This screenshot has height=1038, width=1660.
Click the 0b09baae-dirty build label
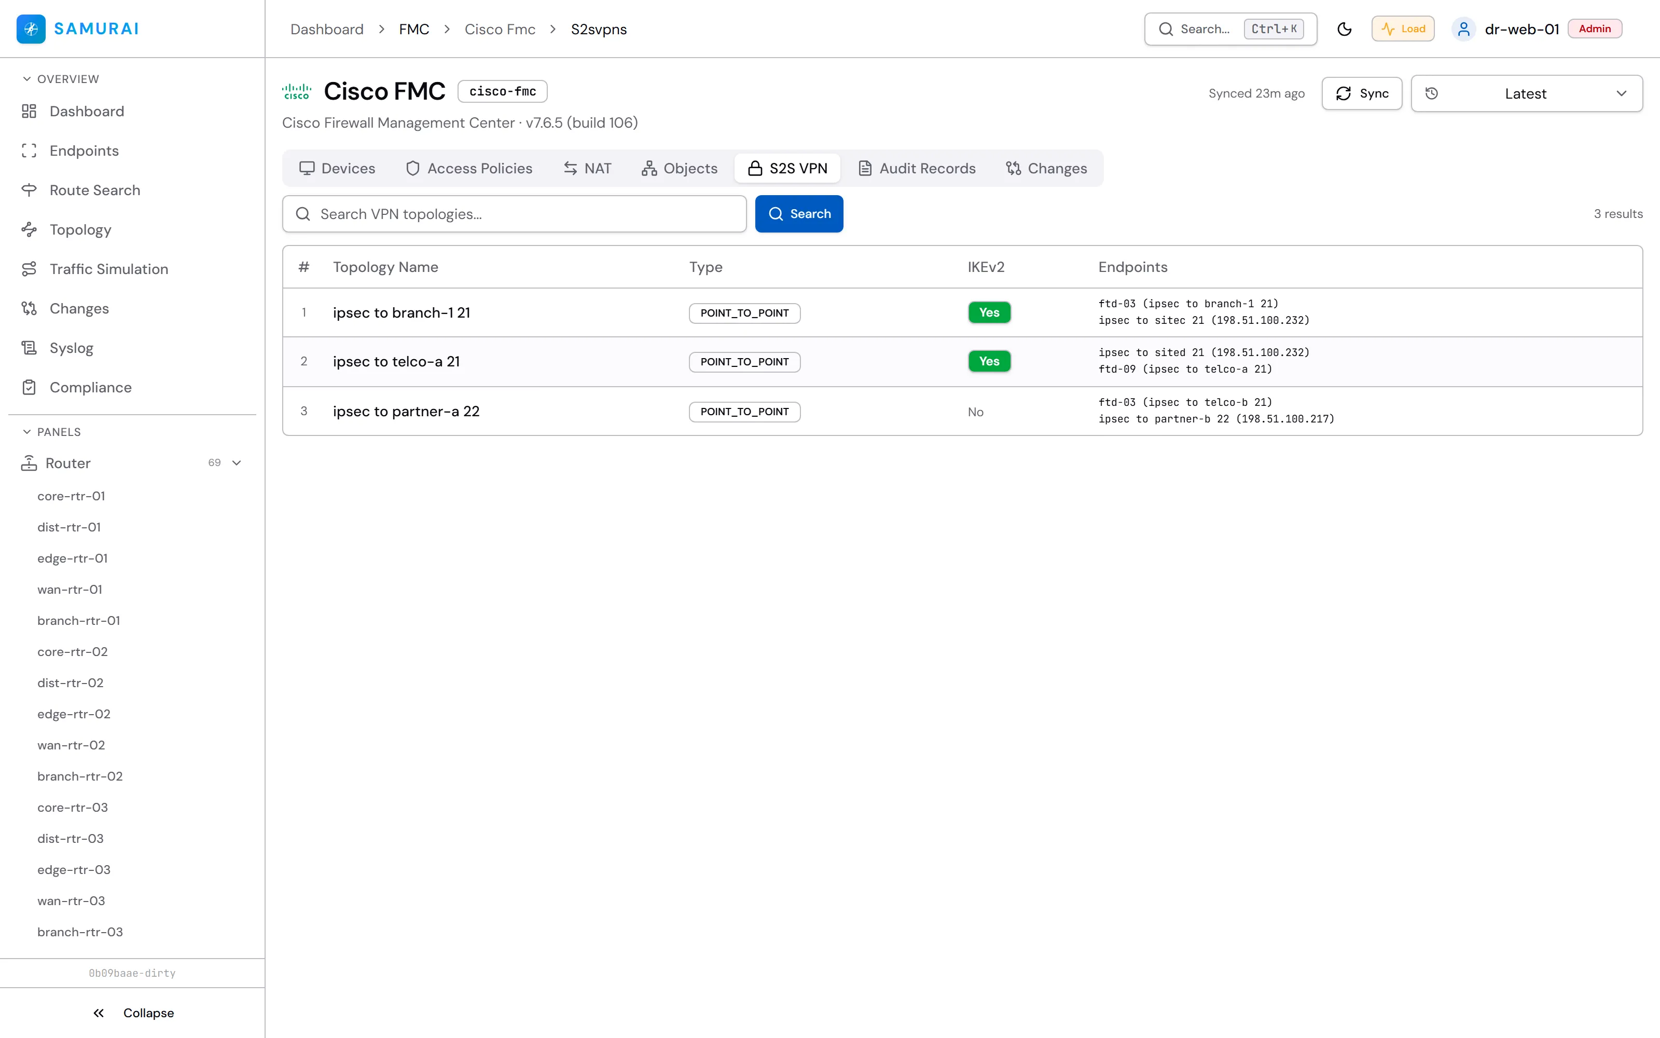pos(132,974)
